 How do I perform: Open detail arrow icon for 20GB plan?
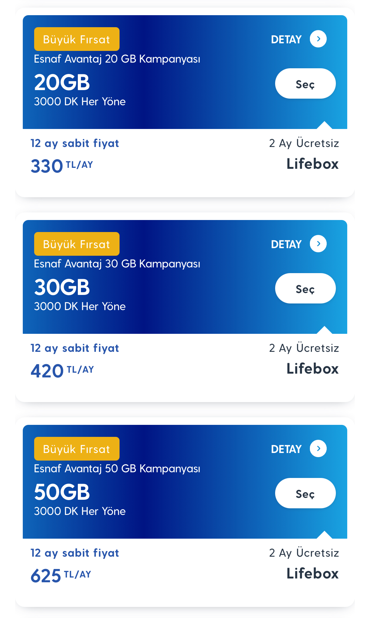click(x=318, y=39)
